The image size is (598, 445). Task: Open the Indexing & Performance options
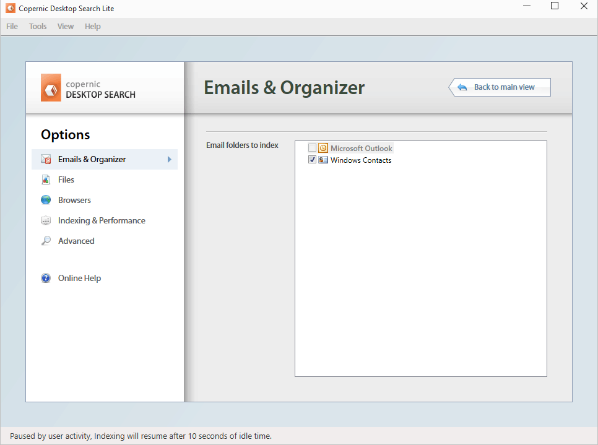coord(102,221)
